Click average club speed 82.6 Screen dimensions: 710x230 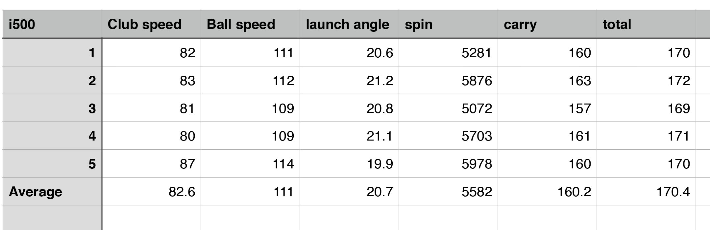[151, 192]
